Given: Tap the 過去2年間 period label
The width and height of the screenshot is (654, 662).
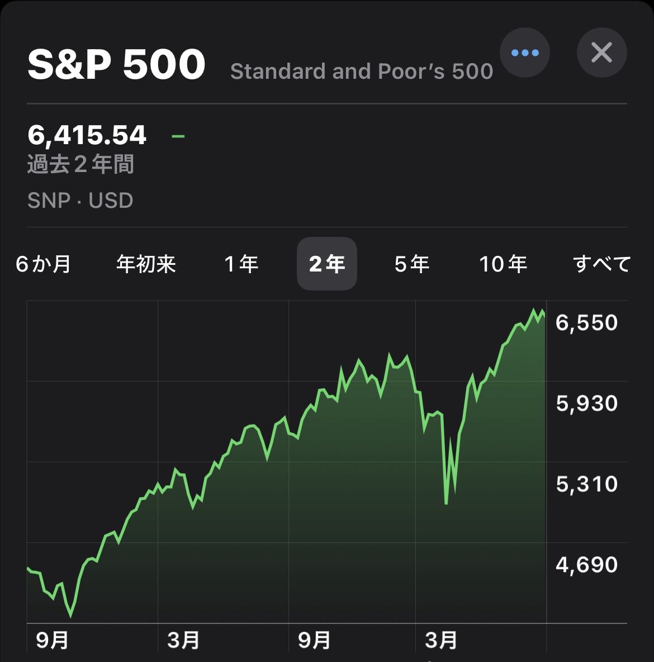Looking at the screenshot, I should point(80,165).
